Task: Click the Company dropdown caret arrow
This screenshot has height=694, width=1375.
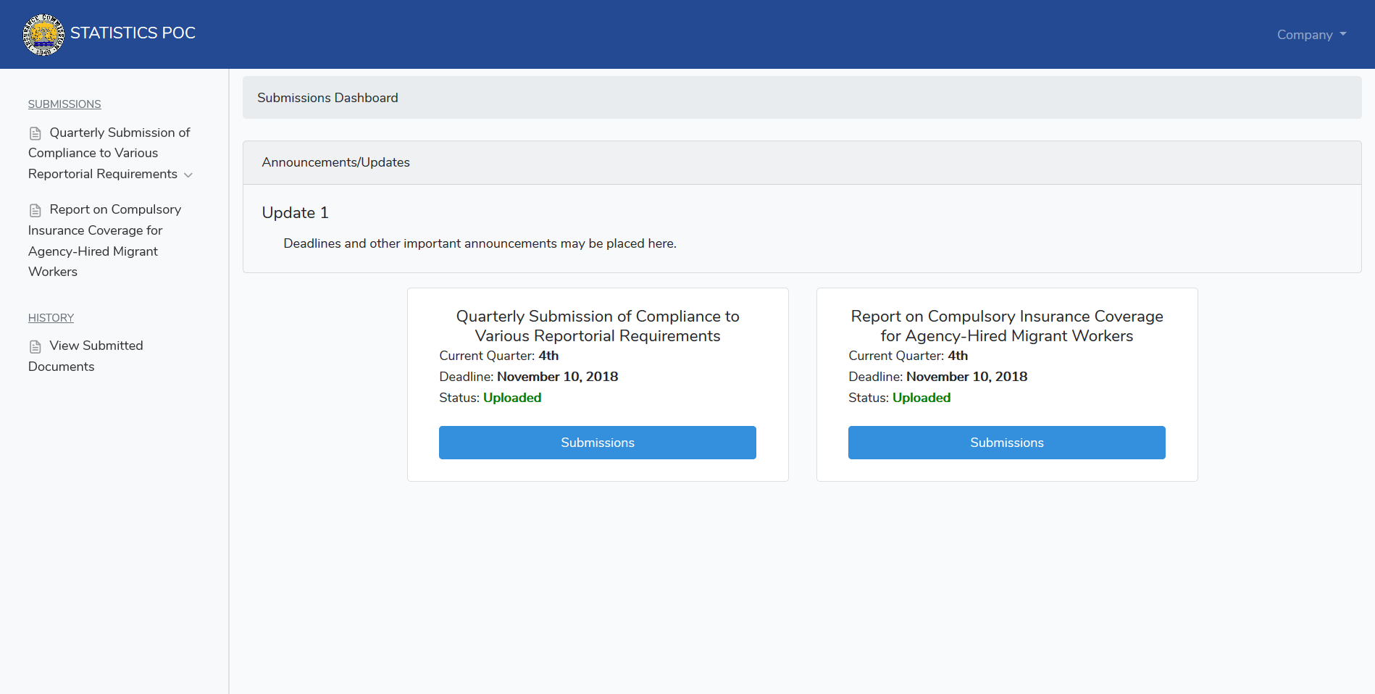Action: [1343, 34]
